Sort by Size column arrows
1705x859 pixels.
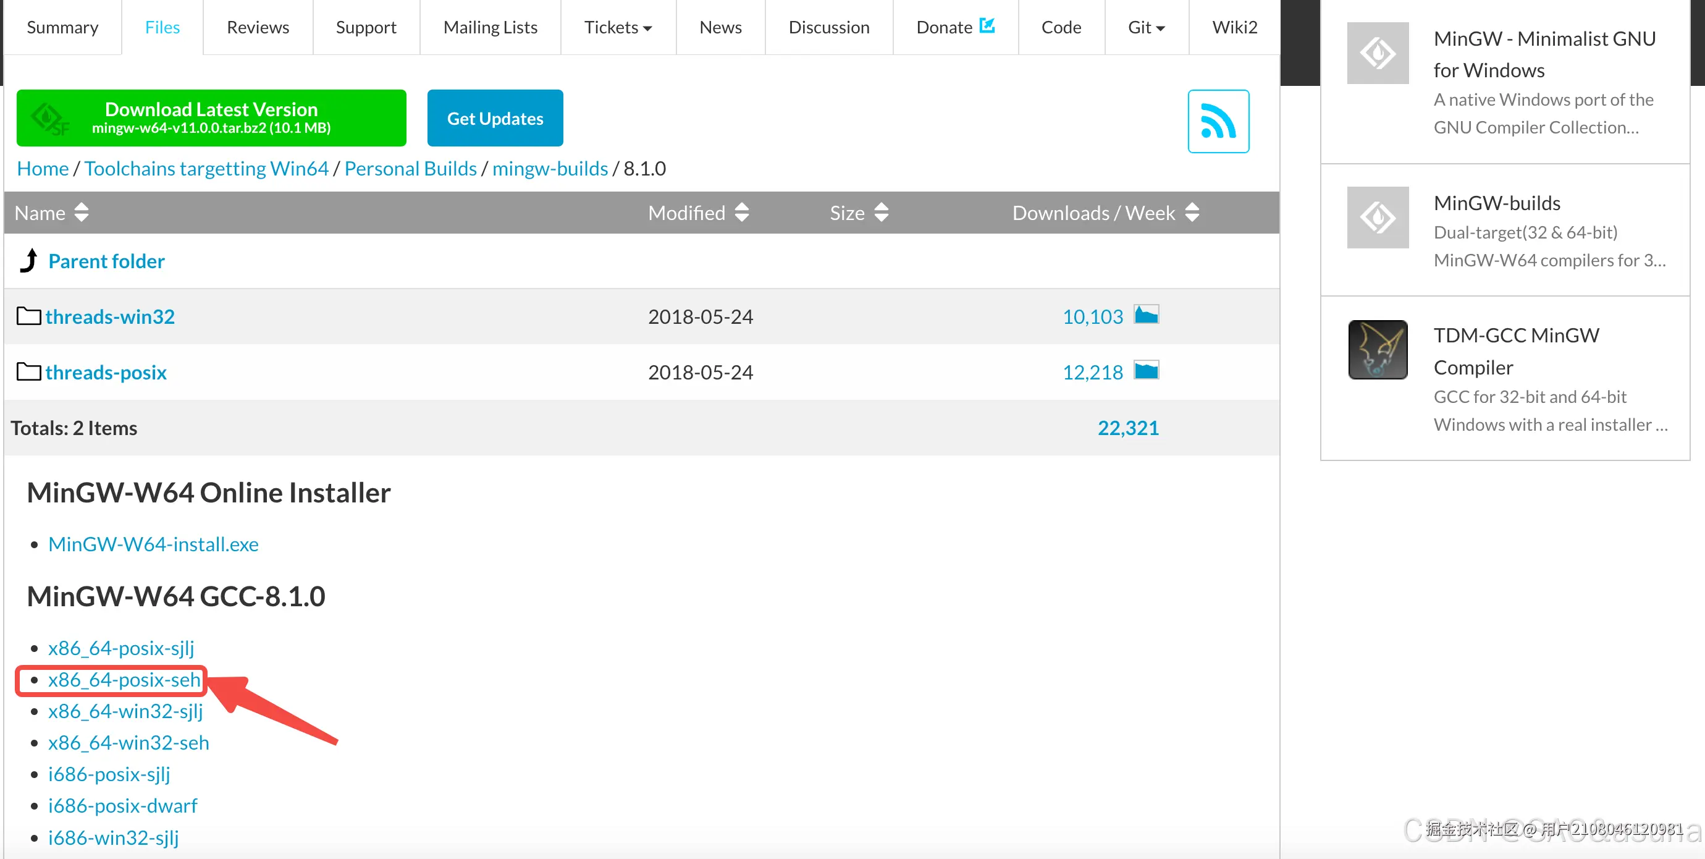(881, 213)
